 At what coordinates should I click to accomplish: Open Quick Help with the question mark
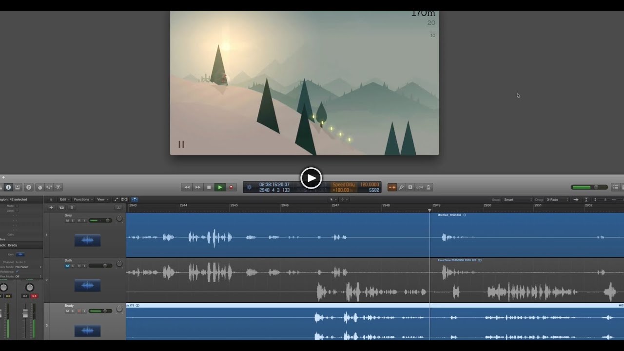(29, 187)
